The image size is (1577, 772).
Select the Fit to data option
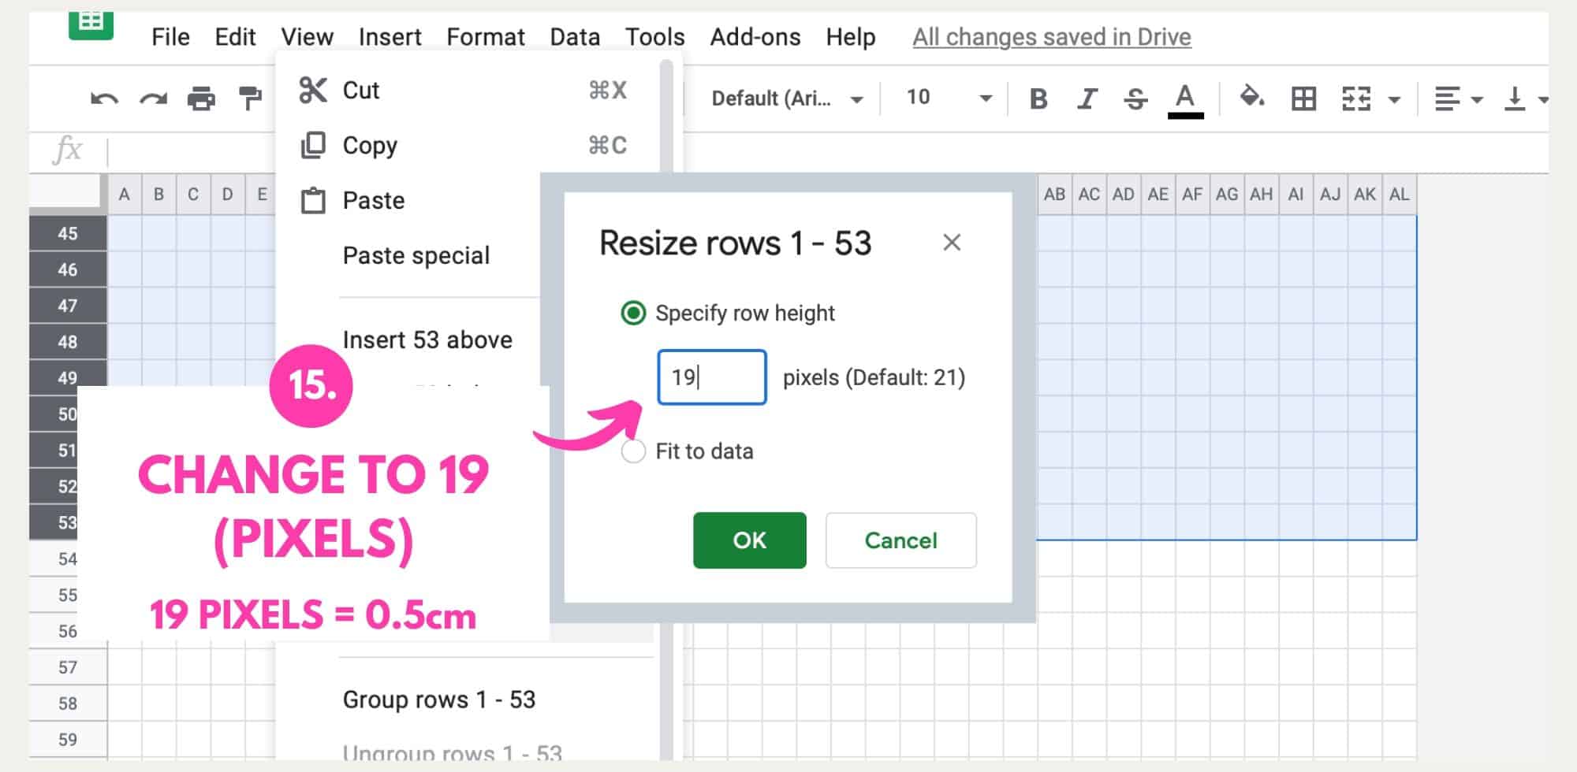point(632,451)
